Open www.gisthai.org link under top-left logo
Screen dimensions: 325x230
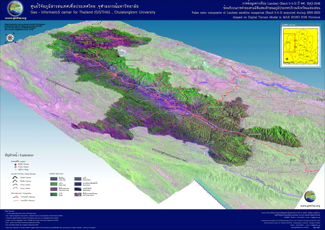point(16,18)
